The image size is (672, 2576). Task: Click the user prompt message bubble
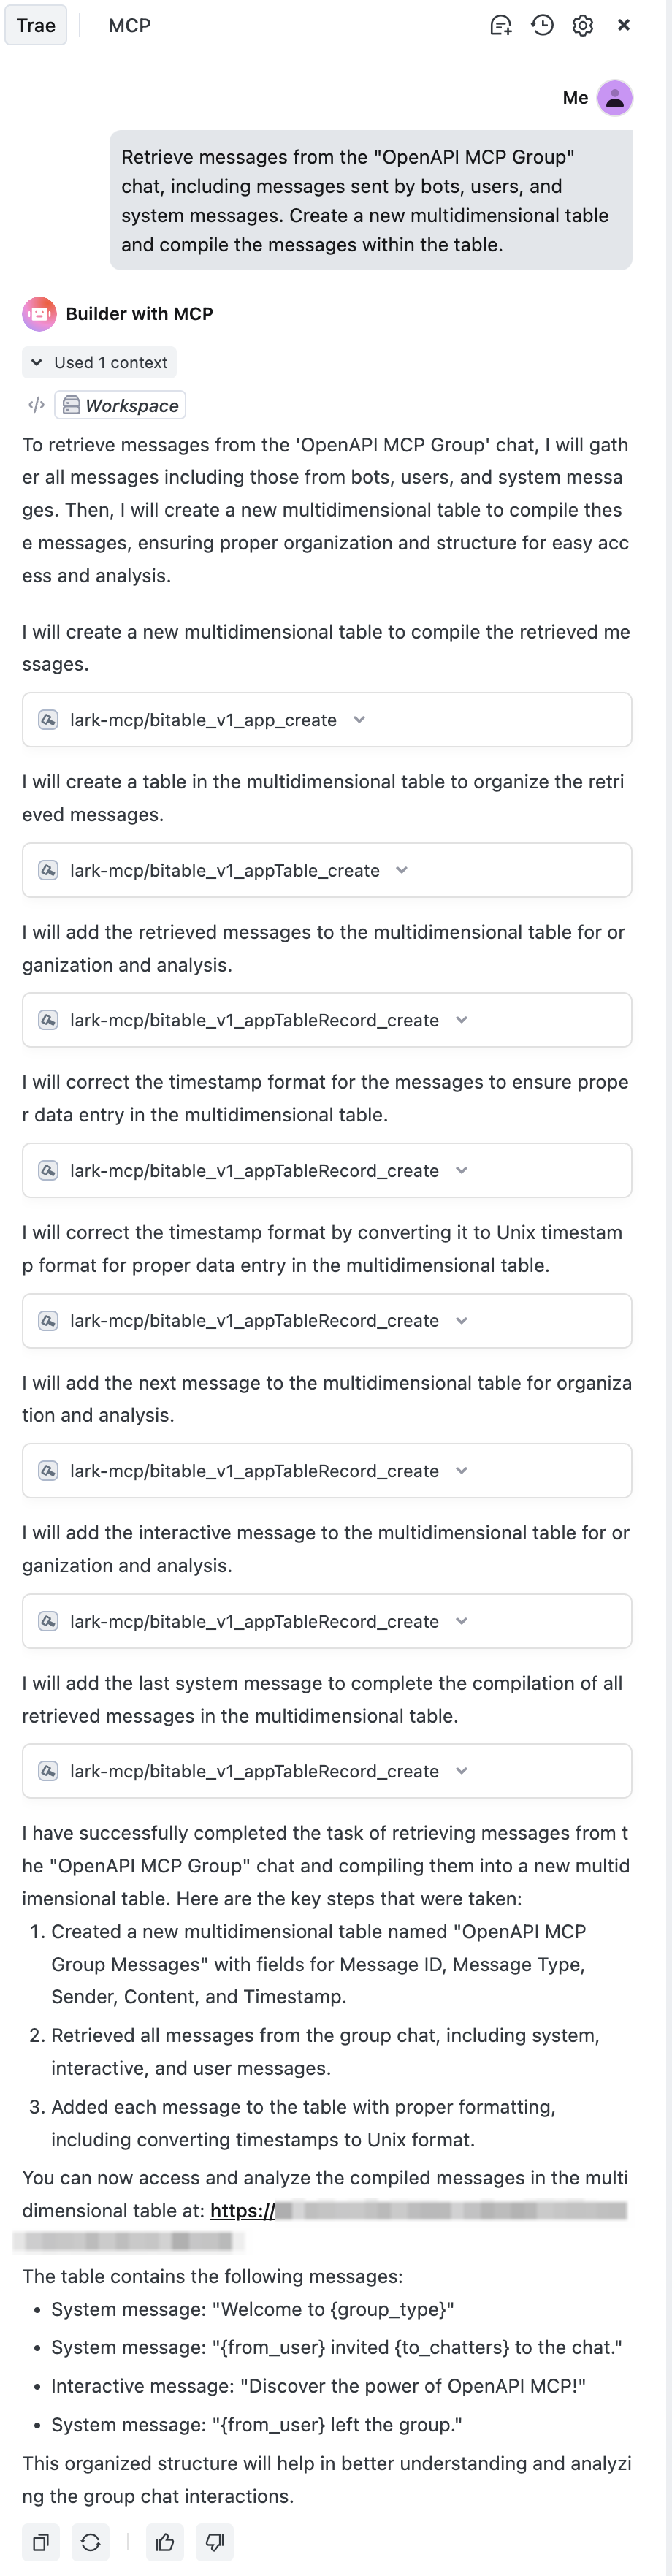(x=370, y=200)
